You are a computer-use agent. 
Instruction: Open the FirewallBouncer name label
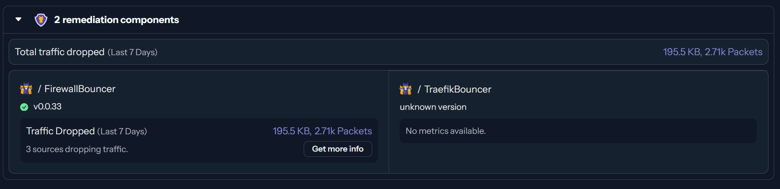pyautogui.click(x=80, y=89)
